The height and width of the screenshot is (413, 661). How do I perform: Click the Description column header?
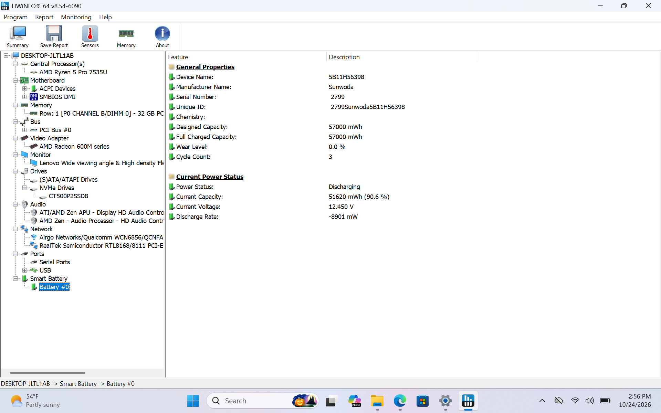click(x=401, y=57)
